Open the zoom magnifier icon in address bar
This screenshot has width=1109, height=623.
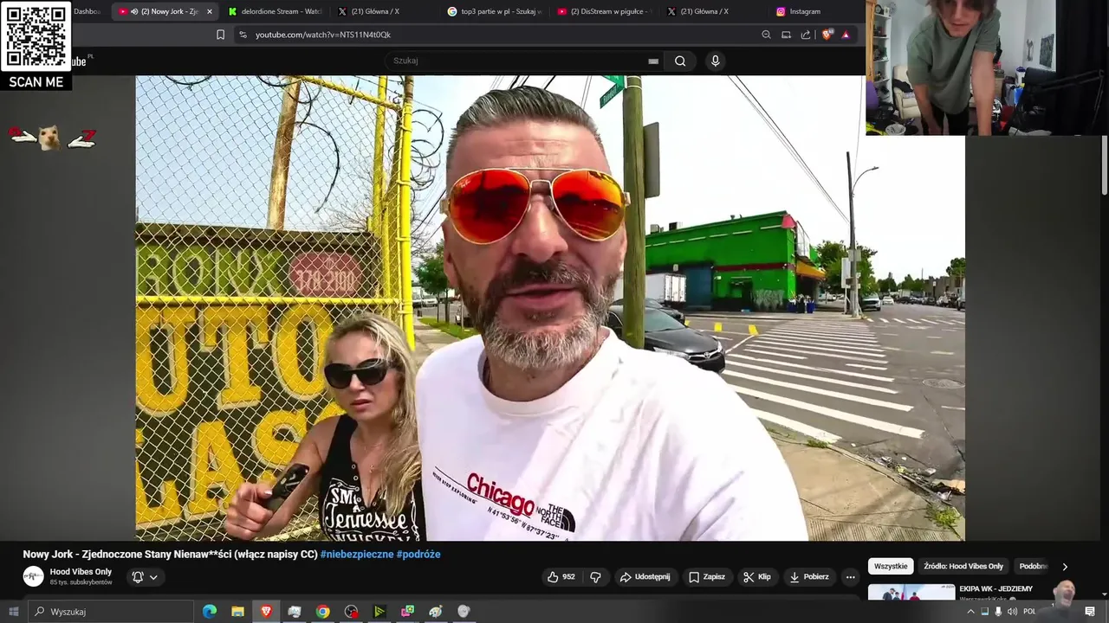click(766, 35)
